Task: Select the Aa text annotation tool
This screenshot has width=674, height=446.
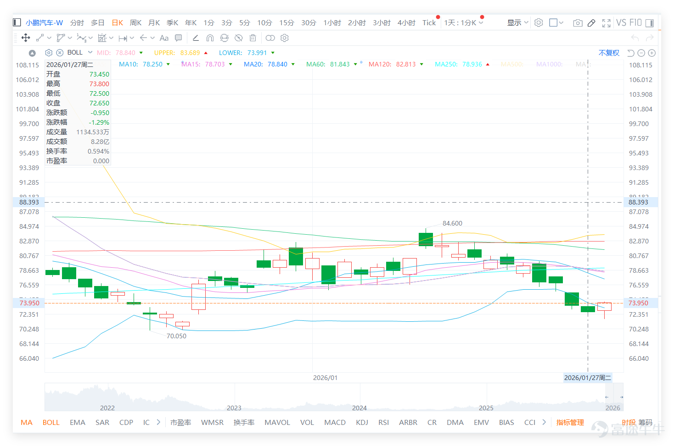Action: point(164,38)
